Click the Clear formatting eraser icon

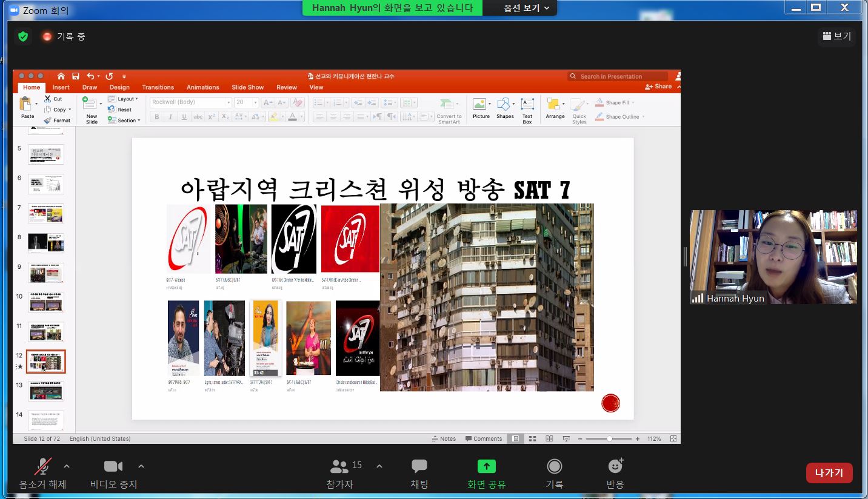pyautogui.click(x=297, y=102)
